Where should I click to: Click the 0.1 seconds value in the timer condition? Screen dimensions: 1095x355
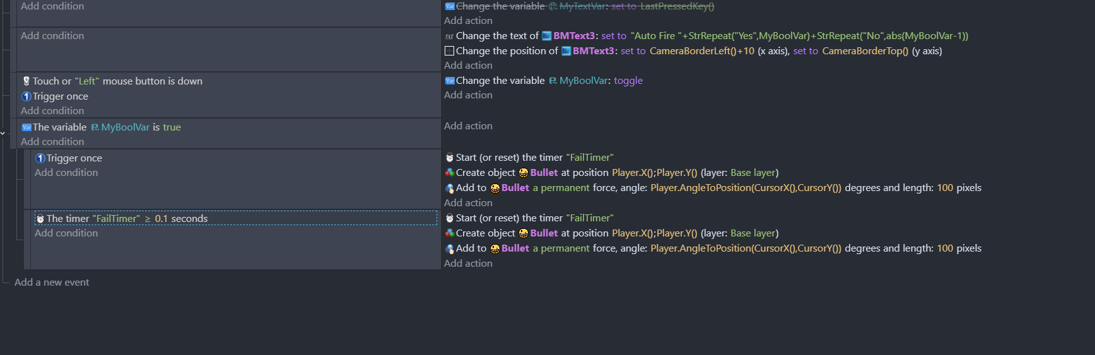coord(161,219)
